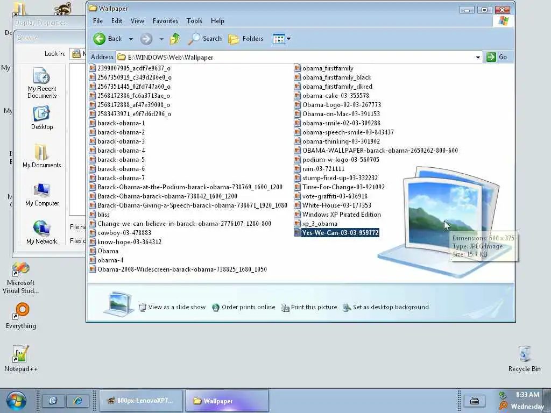The image size is (551, 413).
Task: Click View as a slide show
Action: click(172, 307)
